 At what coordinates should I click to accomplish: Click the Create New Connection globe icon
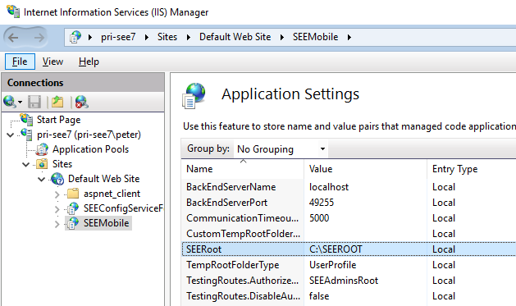click(9, 102)
